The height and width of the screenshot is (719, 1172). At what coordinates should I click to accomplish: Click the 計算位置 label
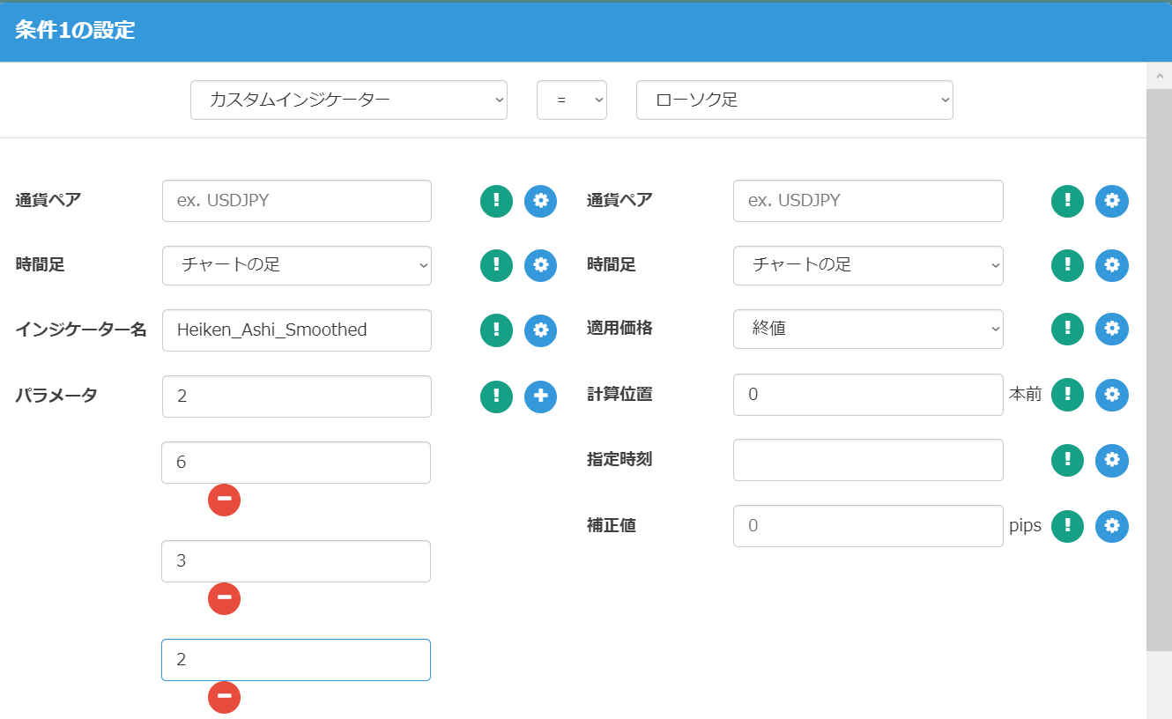click(x=619, y=395)
